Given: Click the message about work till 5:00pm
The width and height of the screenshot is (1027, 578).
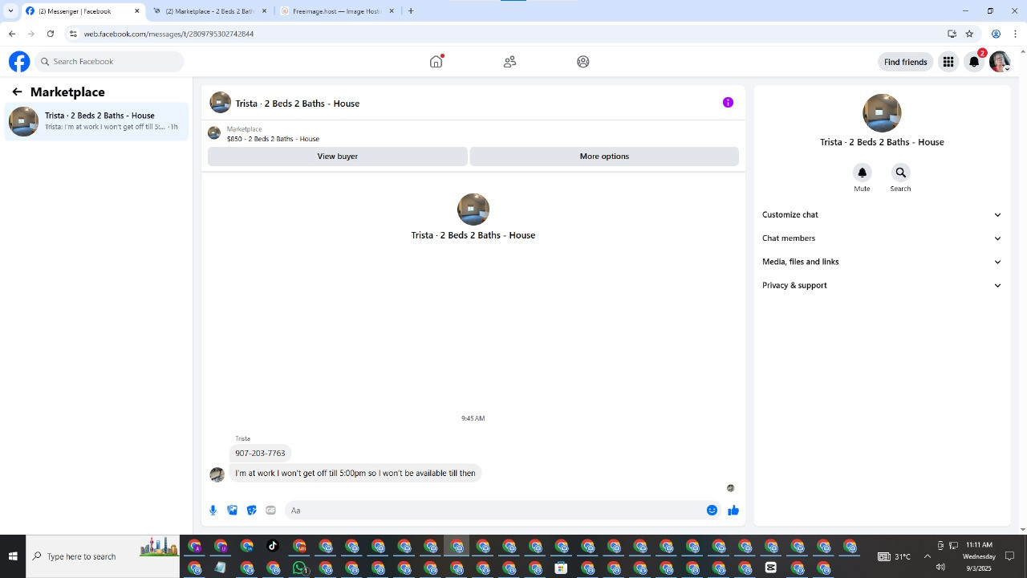Looking at the screenshot, I should click(355, 474).
